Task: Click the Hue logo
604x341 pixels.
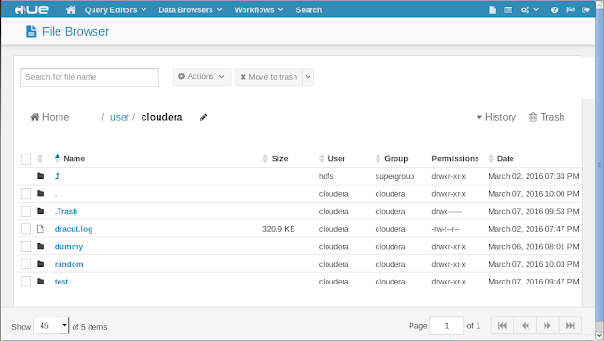Action: pos(31,10)
